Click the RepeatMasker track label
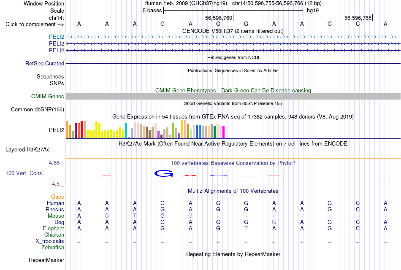The image size is (401, 270). [x=46, y=260]
